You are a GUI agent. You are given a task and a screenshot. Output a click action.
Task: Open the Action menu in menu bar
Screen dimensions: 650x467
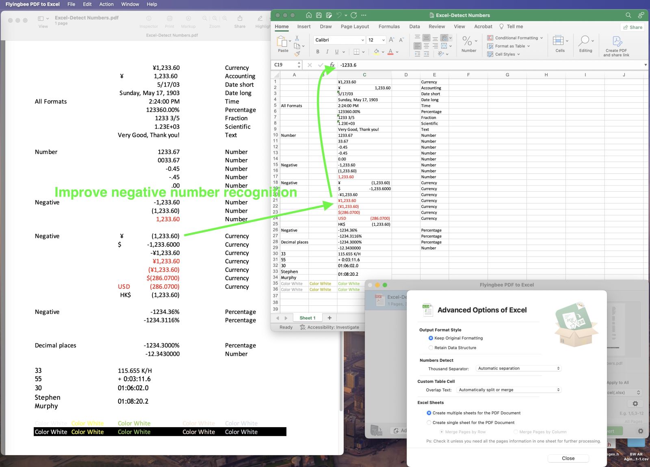point(106,4)
